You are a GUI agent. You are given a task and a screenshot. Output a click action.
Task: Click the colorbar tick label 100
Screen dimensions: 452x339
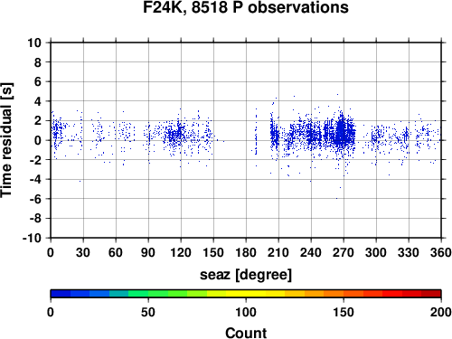click(x=246, y=312)
